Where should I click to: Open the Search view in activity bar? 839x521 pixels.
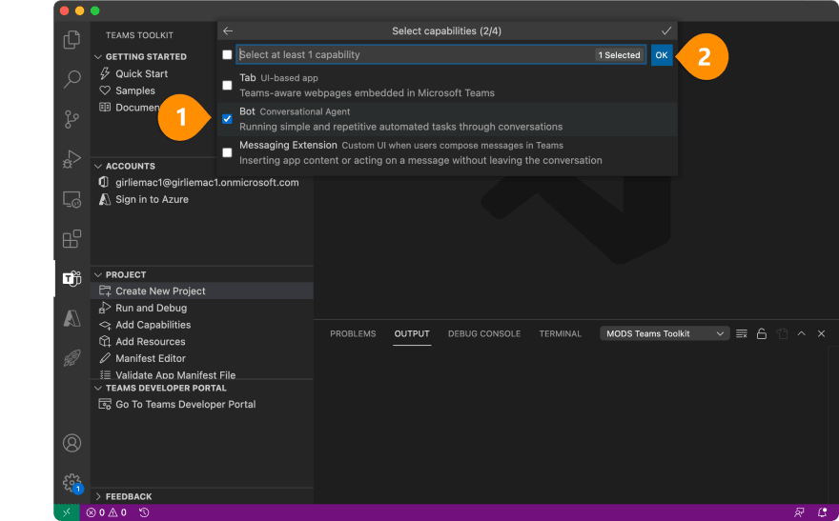coord(72,79)
